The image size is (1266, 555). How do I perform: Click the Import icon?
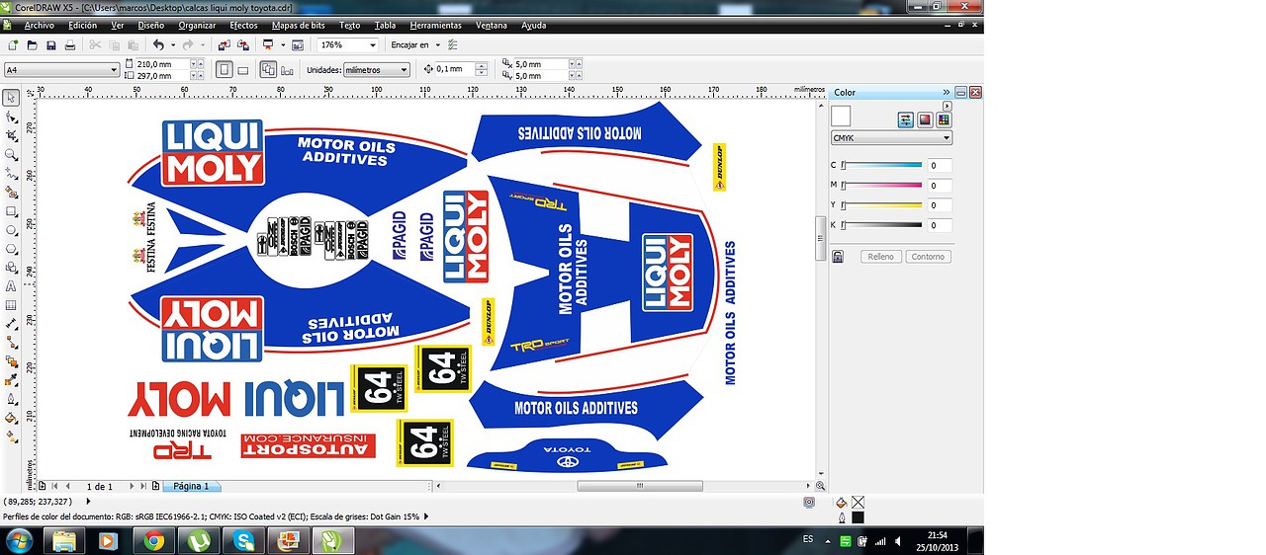[x=224, y=45]
